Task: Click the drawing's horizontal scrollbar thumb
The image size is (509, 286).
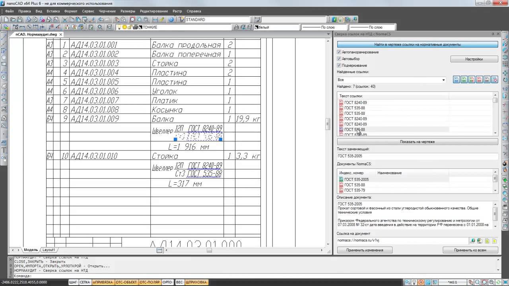Action: pyautogui.click(x=209, y=250)
